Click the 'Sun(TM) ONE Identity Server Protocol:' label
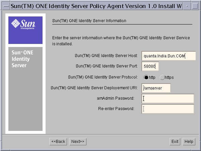This screenshot has height=151, width=201. pyautogui.click(x=103, y=77)
